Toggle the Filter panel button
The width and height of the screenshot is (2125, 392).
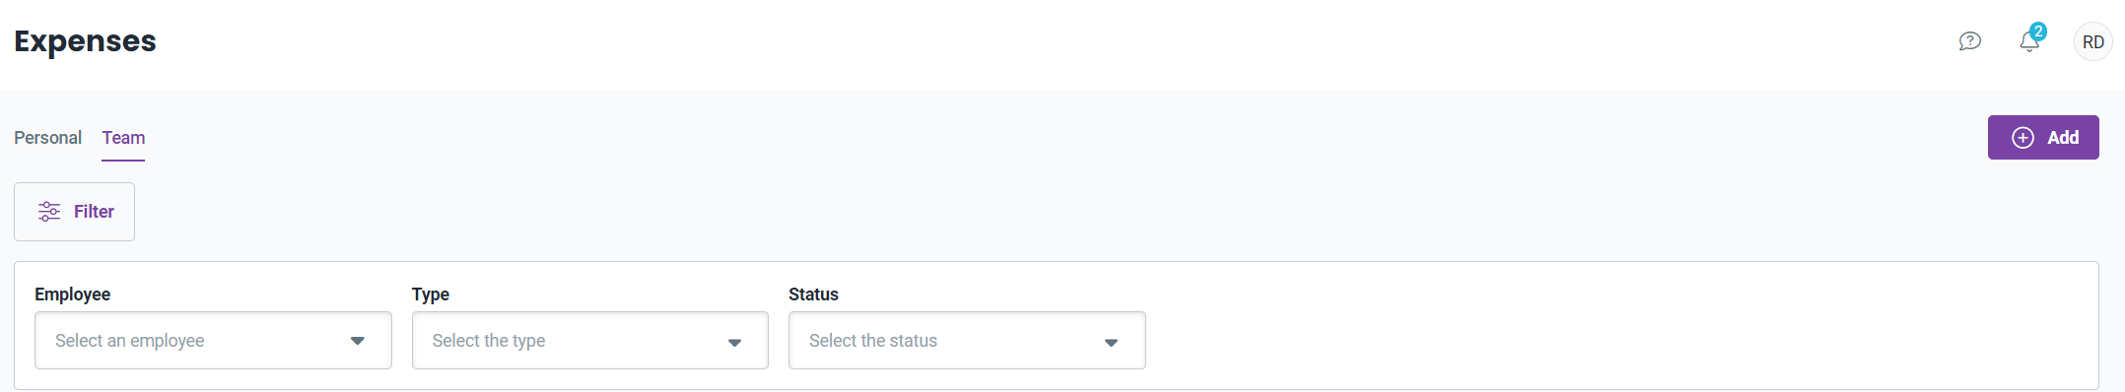(x=74, y=212)
